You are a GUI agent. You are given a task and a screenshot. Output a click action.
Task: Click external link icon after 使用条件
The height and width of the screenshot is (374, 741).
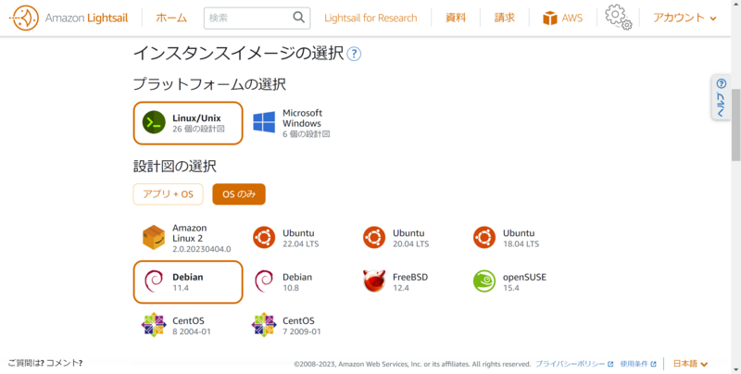pos(654,364)
